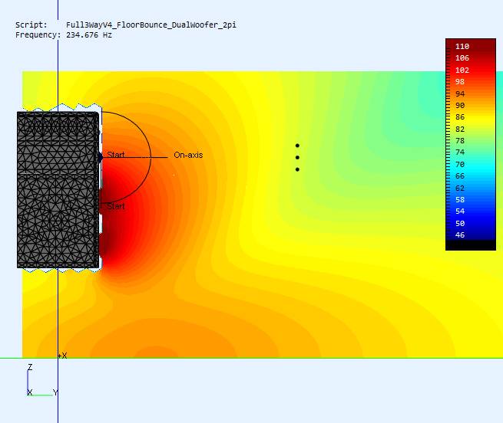This screenshot has height=423, width=503.
Task: Click the meshed loudspeaker cabinet
Action: point(58,189)
